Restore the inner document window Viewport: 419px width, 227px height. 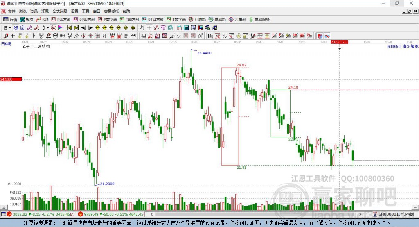(x=410, y=11)
